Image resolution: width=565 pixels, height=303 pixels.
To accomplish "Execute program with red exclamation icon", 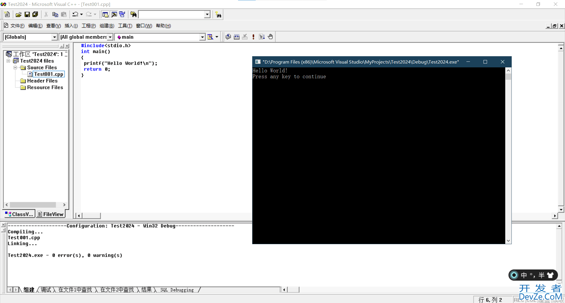I will pyautogui.click(x=253, y=37).
